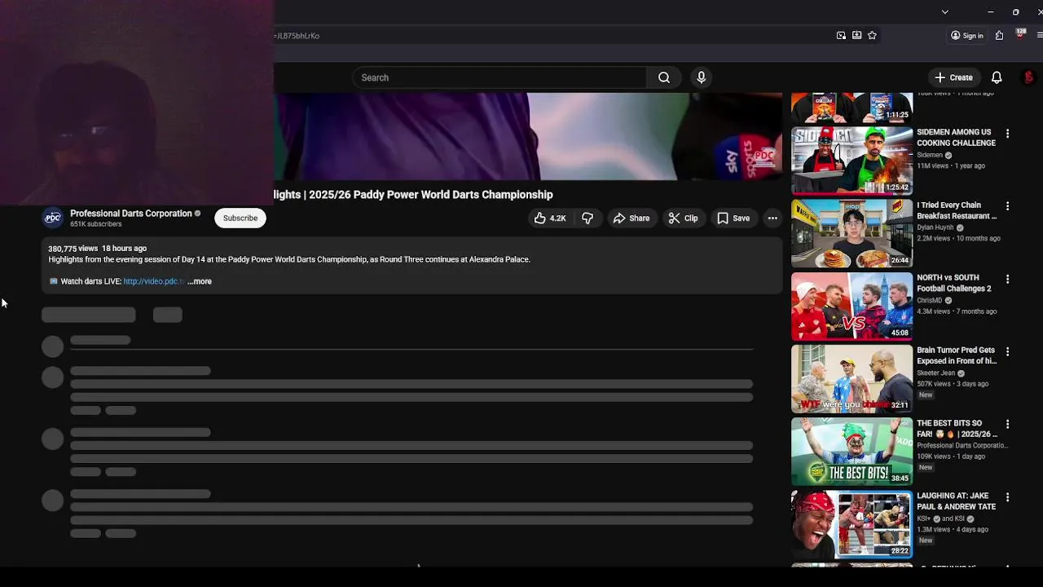Screen dimensions: 1043x587
Task: Click browser Sign in account button
Action: [967, 35]
